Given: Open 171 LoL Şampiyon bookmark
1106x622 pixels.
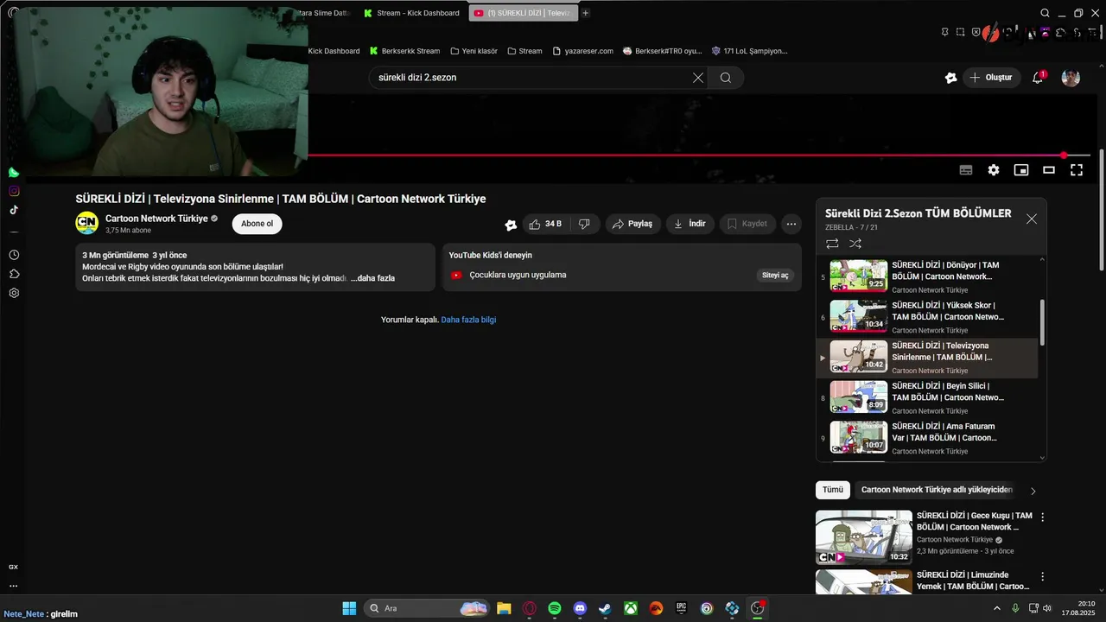Looking at the screenshot, I should pos(749,51).
